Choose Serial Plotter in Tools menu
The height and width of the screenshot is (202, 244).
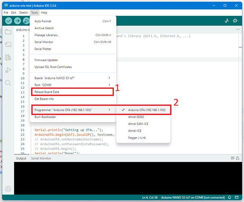73,49
